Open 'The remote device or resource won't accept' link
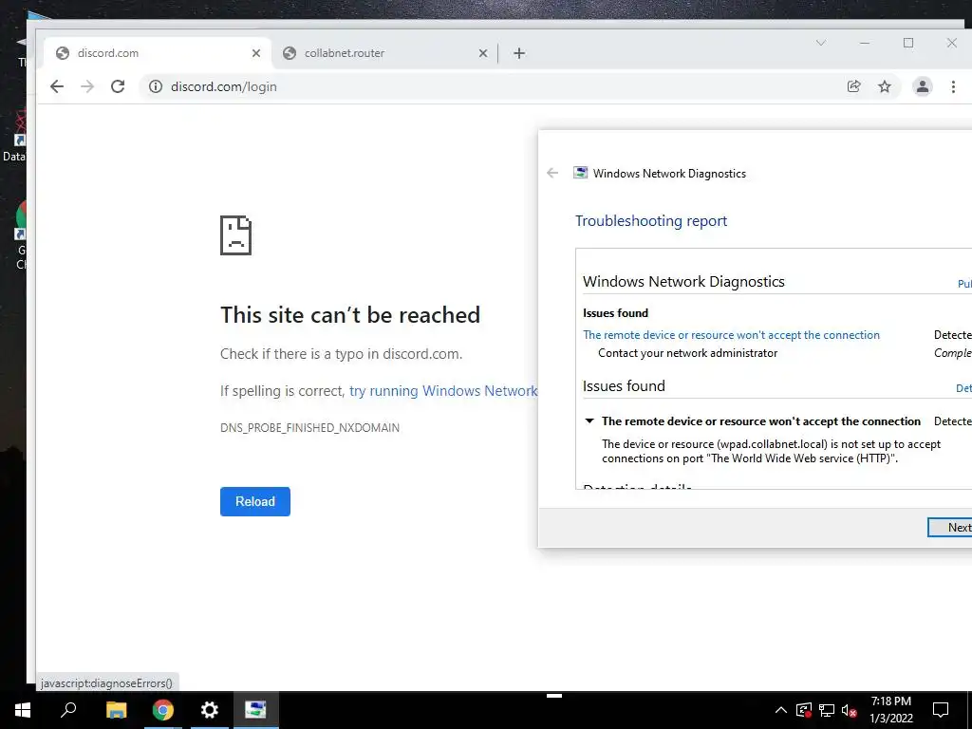The width and height of the screenshot is (972, 729). click(732, 335)
